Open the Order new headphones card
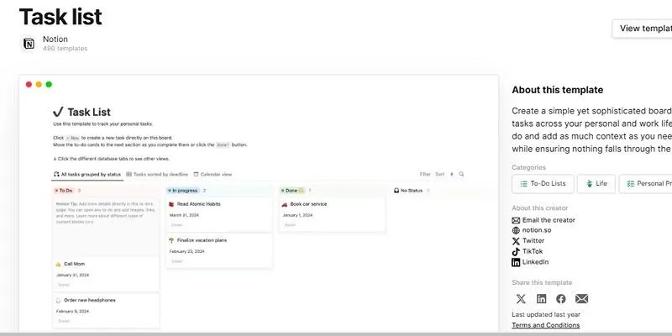 pos(106,310)
